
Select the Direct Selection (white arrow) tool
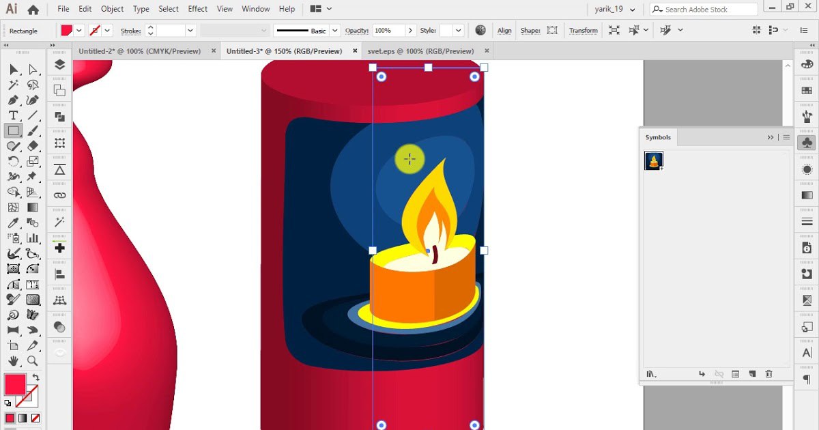[x=33, y=70]
